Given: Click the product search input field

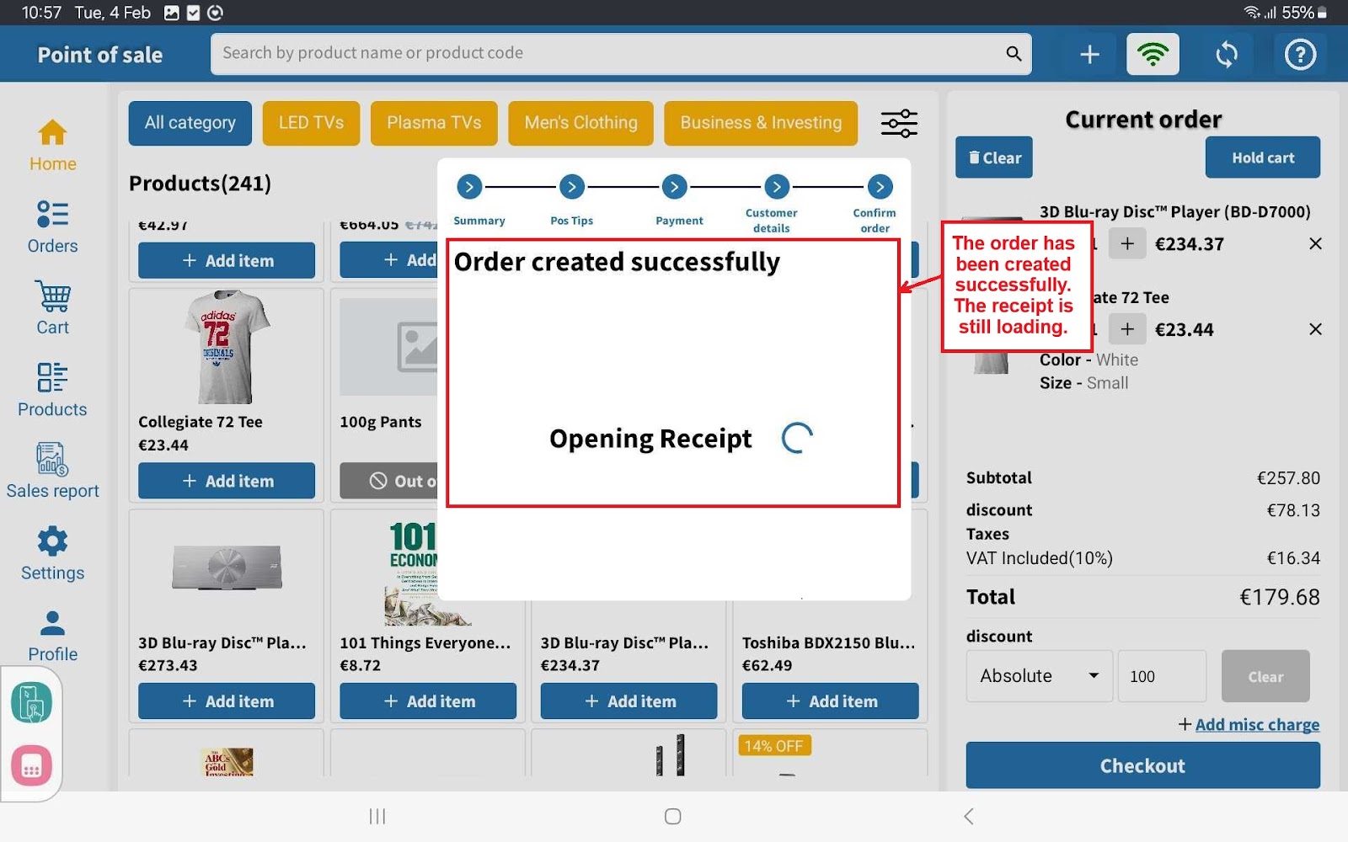Looking at the screenshot, I should point(607,53).
